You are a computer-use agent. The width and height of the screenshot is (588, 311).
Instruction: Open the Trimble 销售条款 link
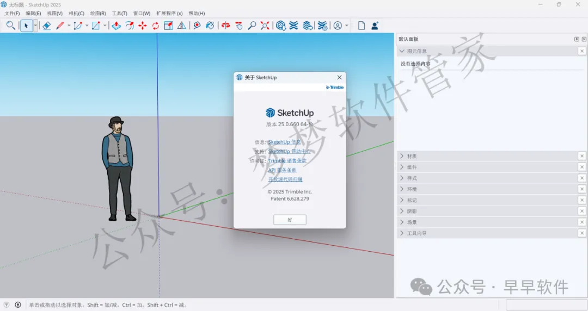click(x=287, y=161)
